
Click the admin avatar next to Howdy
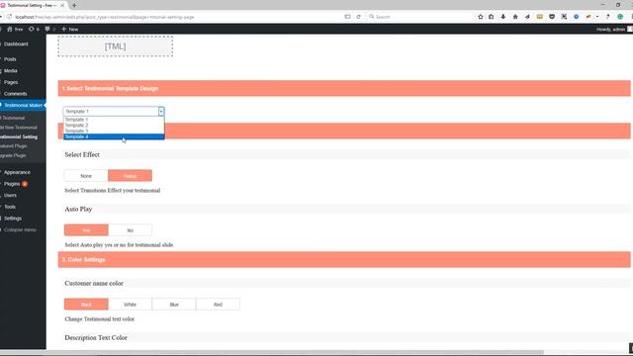[x=630, y=29]
